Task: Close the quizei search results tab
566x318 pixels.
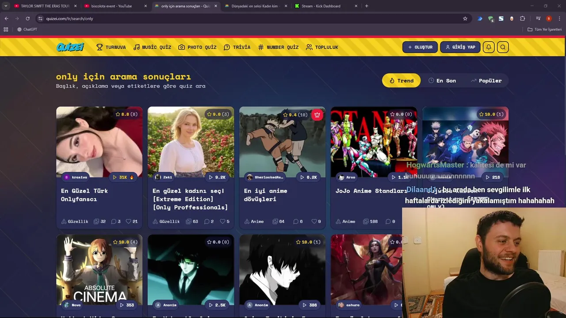Action: (216, 6)
